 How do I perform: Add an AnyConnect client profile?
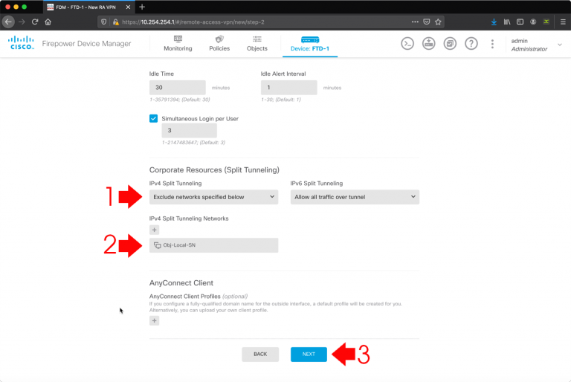tap(154, 320)
